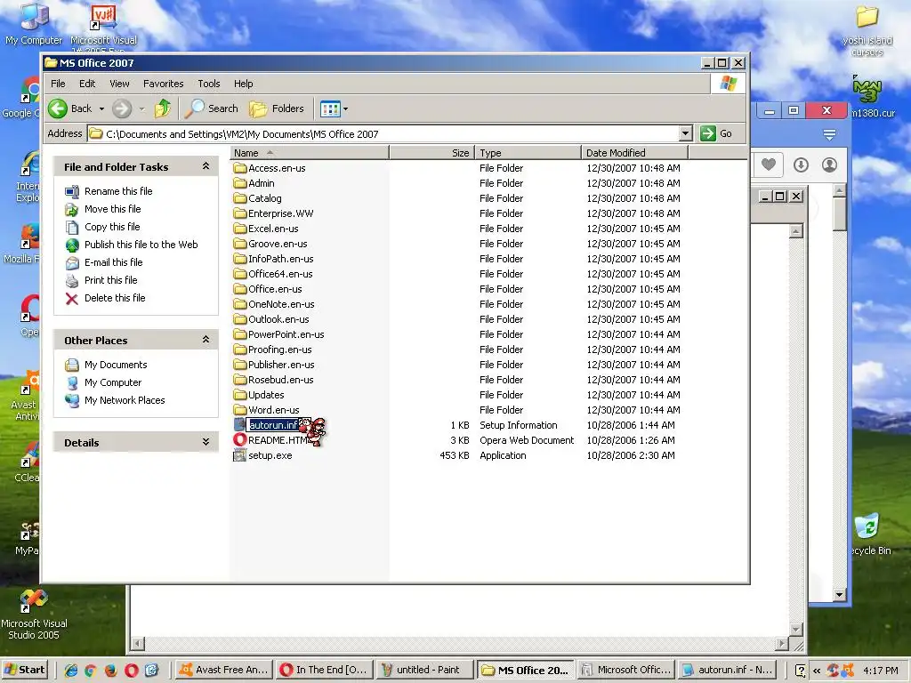The height and width of the screenshot is (683, 911).
Task: Click the Forward arrow toolbar icon
Action: tap(121, 108)
